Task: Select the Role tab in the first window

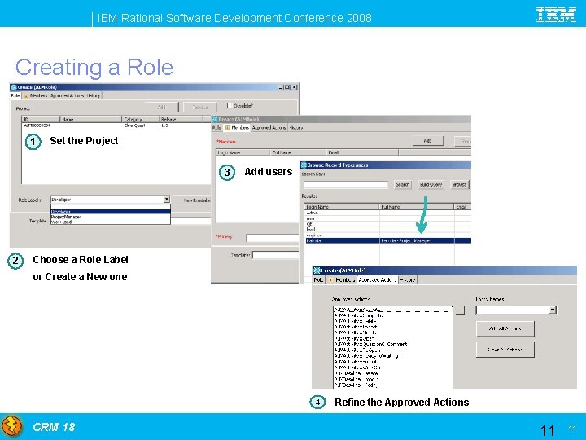Action: [x=15, y=95]
